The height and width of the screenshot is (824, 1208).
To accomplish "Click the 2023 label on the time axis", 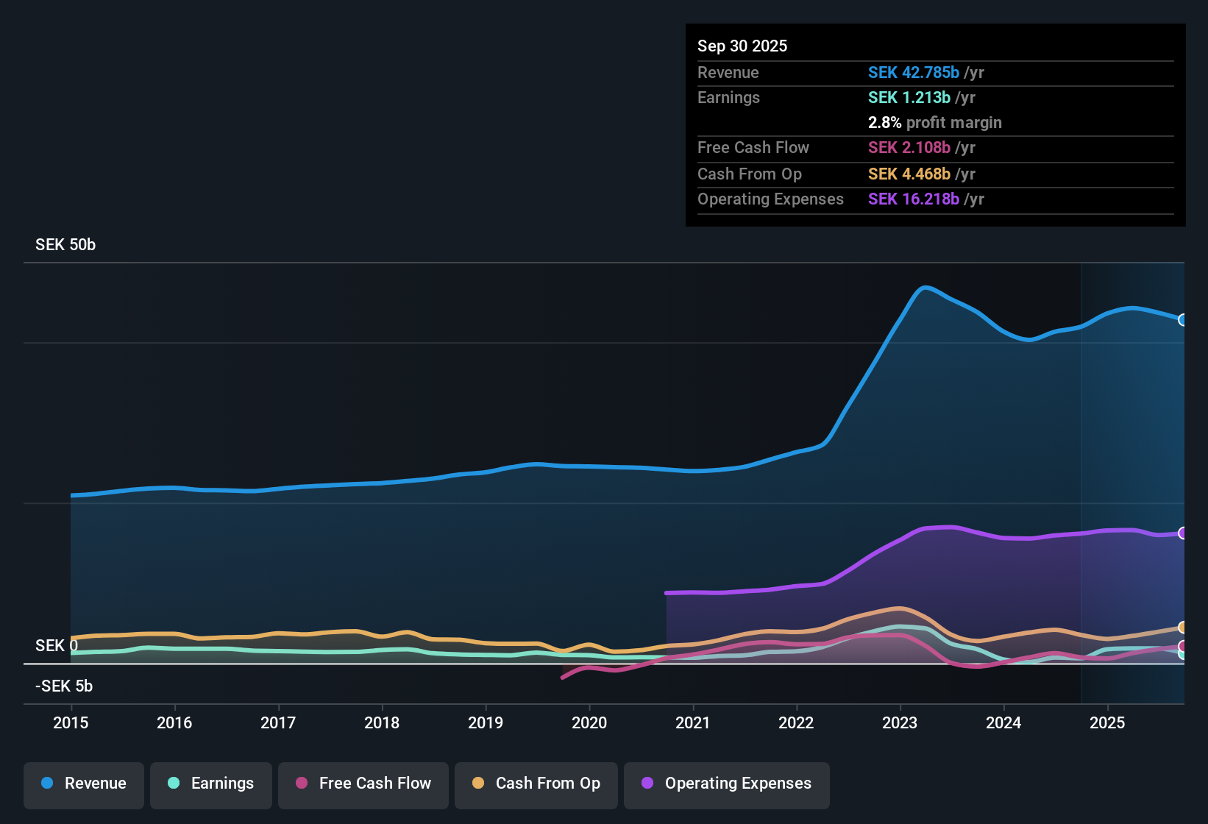I will pyautogui.click(x=900, y=723).
